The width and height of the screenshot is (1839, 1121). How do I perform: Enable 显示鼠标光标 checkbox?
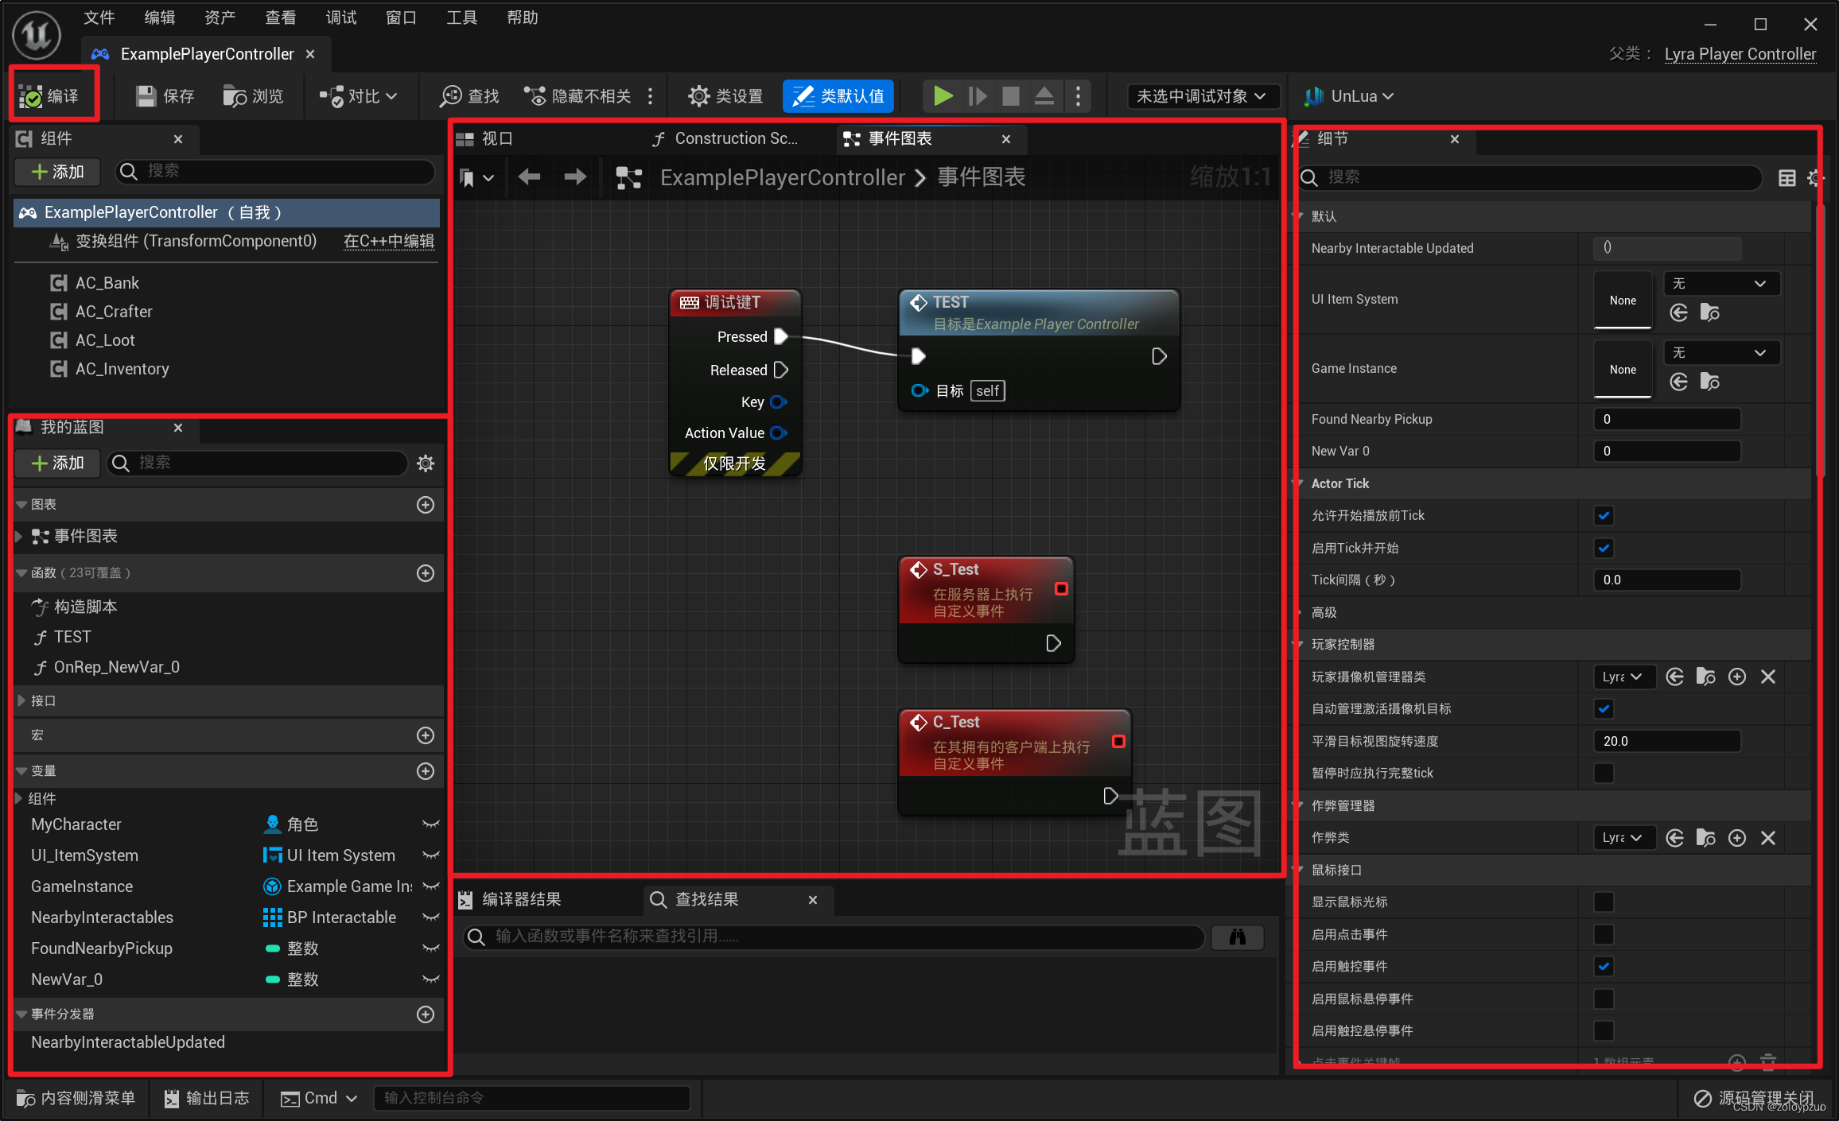point(1604,902)
